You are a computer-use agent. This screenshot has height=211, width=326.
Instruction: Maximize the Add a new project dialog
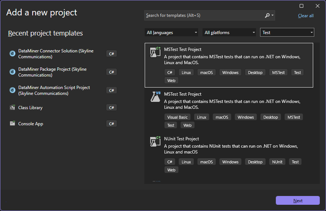[x=301, y=6]
